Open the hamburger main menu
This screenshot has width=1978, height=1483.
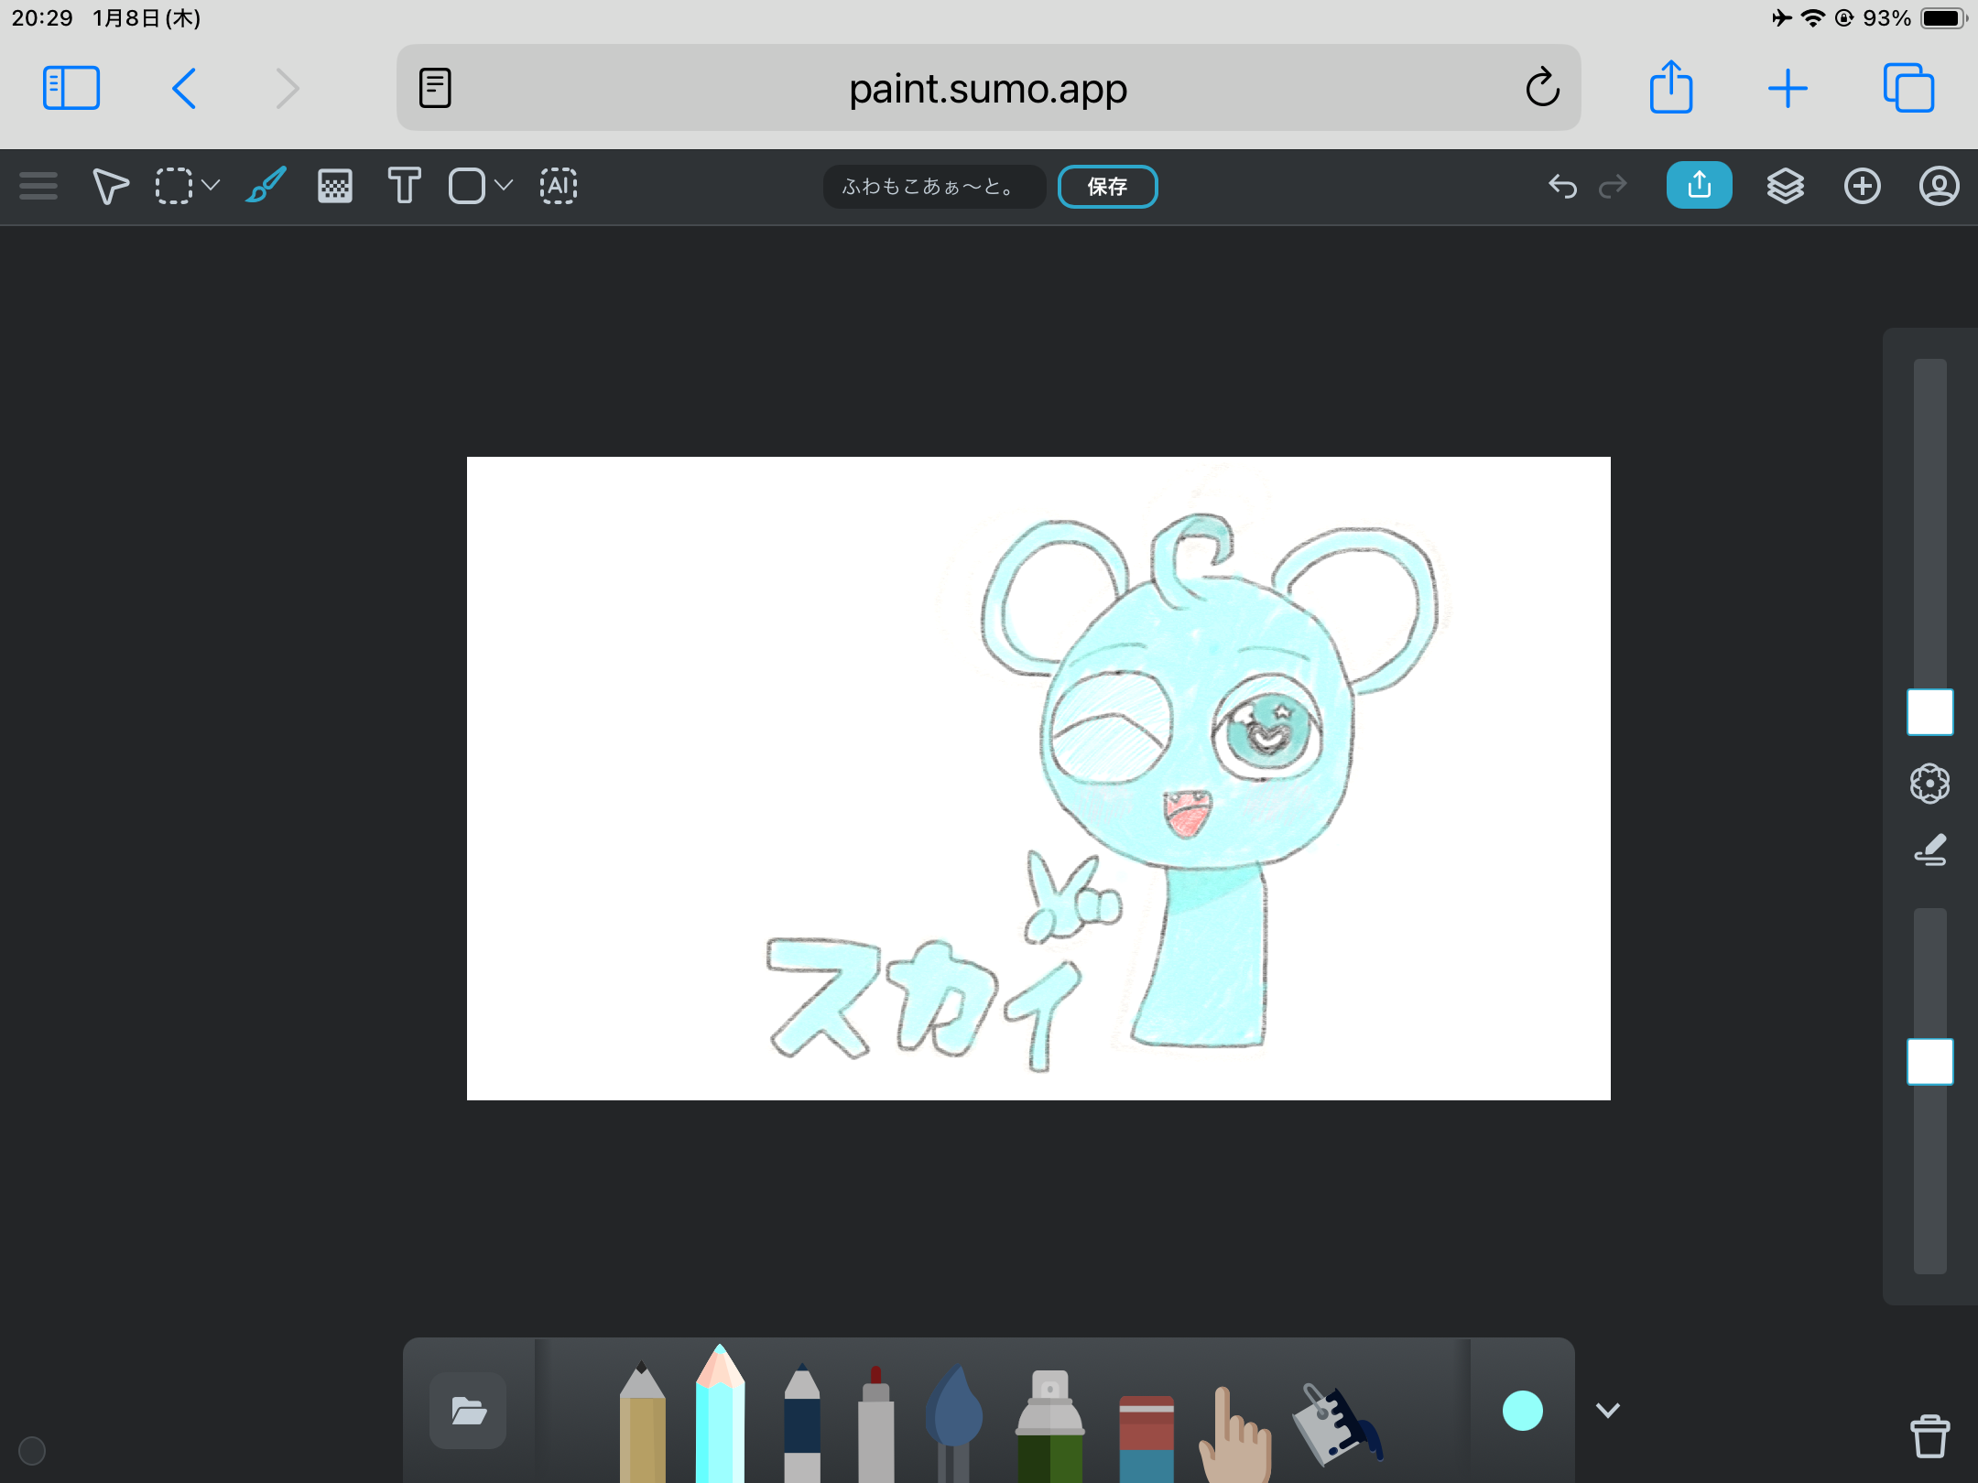[x=38, y=186]
